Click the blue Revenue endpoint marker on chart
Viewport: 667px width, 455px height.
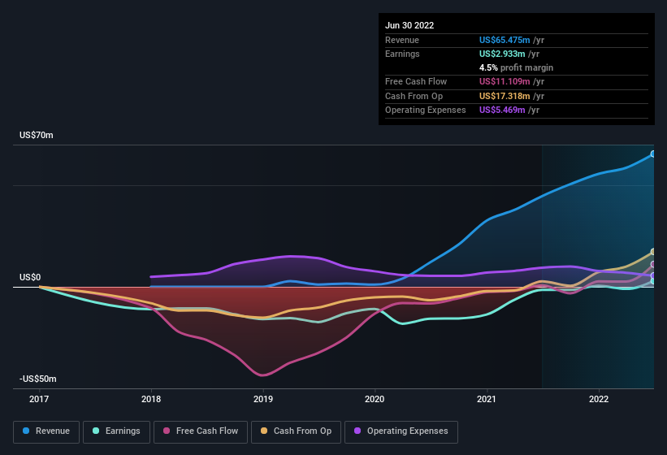(653, 154)
